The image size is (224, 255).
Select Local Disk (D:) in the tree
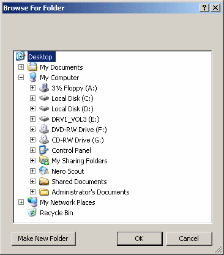[72, 109]
